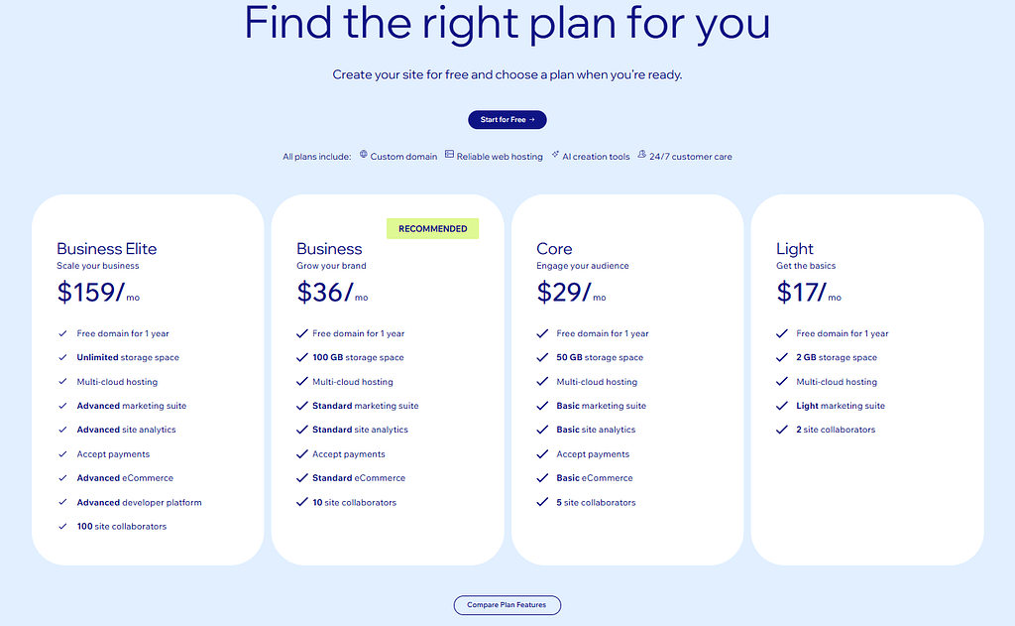Click the Start for Free button
Viewport: 1015px width, 626px height.
pyautogui.click(x=507, y=119)
